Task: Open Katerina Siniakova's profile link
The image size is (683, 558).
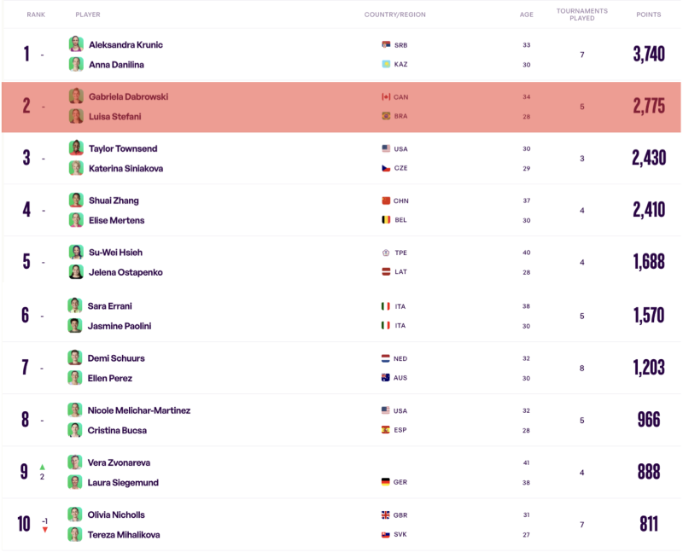Action: pyautogui.click(x=126, y=168)
